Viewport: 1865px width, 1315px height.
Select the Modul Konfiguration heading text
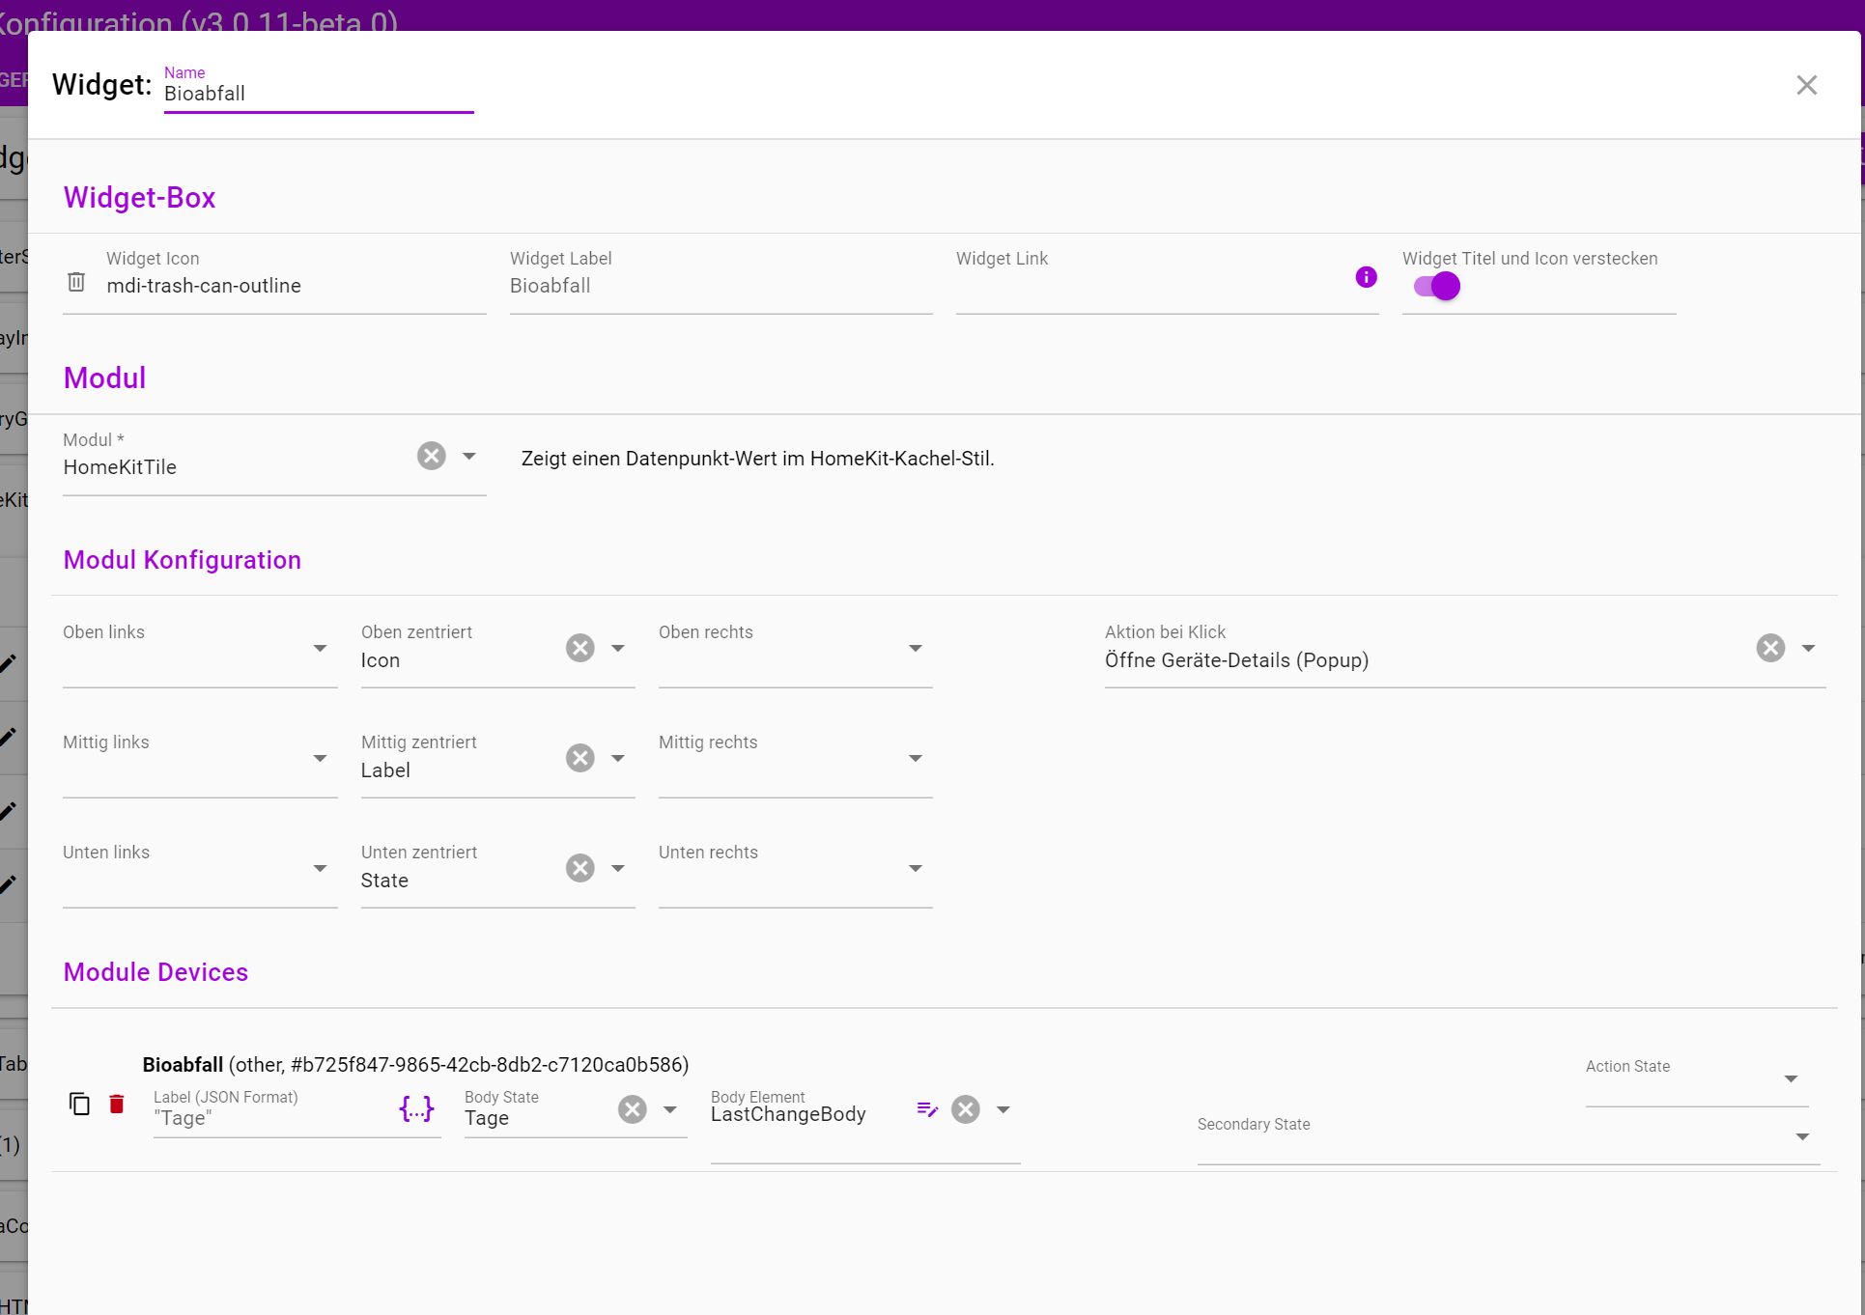pyautogui.click(x=182, y=560)
